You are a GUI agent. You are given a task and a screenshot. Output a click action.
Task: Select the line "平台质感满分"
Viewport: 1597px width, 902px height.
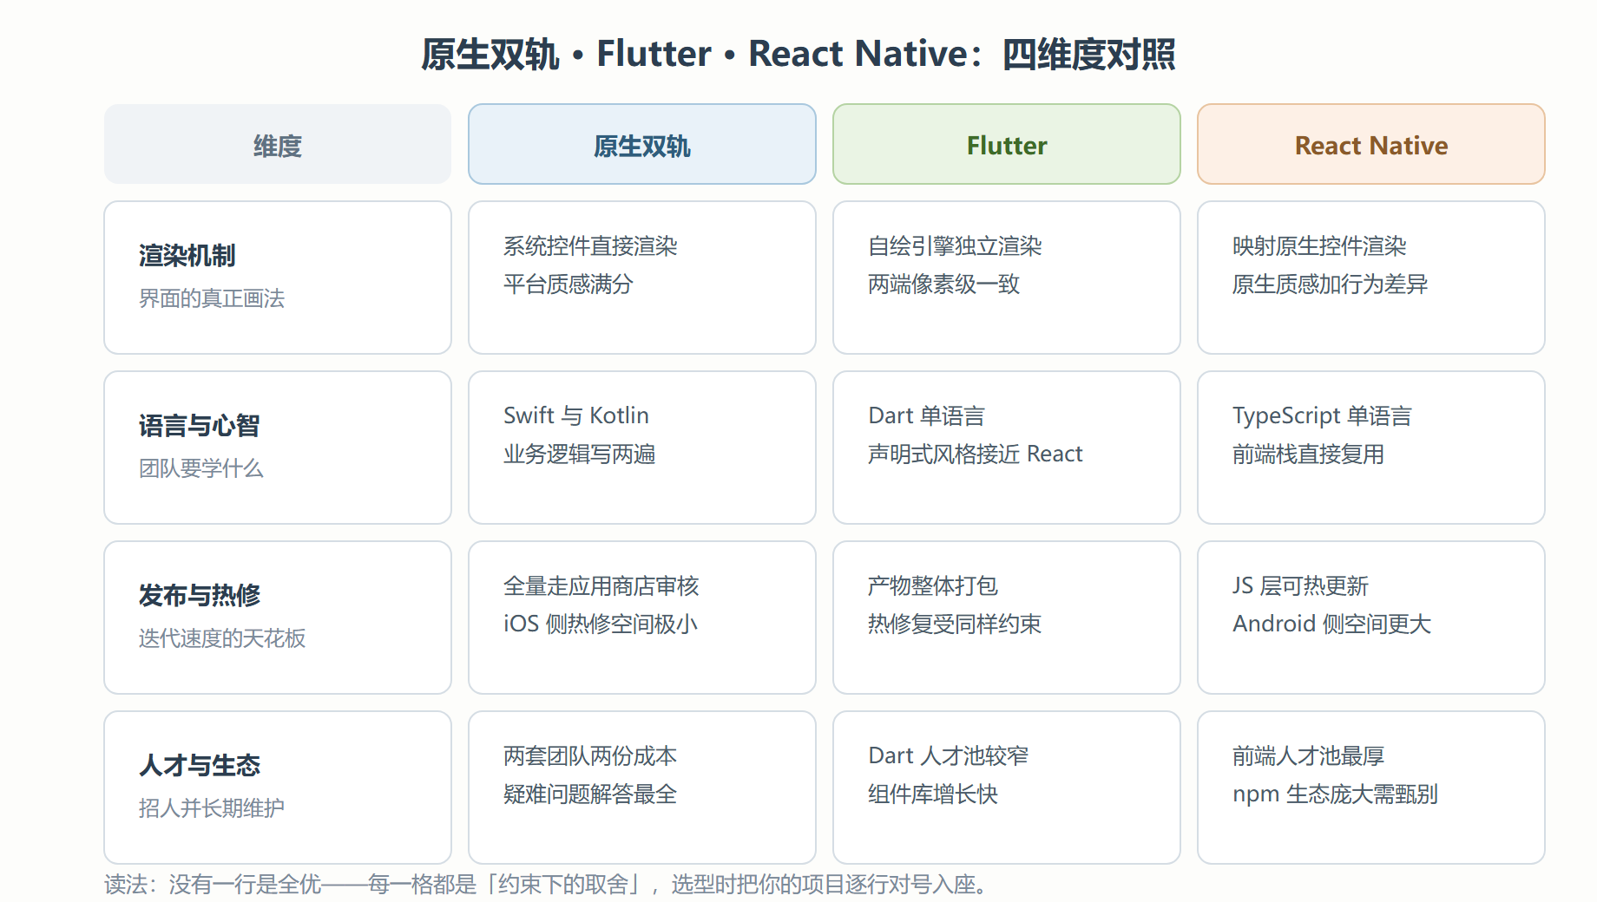pos(568,284)
